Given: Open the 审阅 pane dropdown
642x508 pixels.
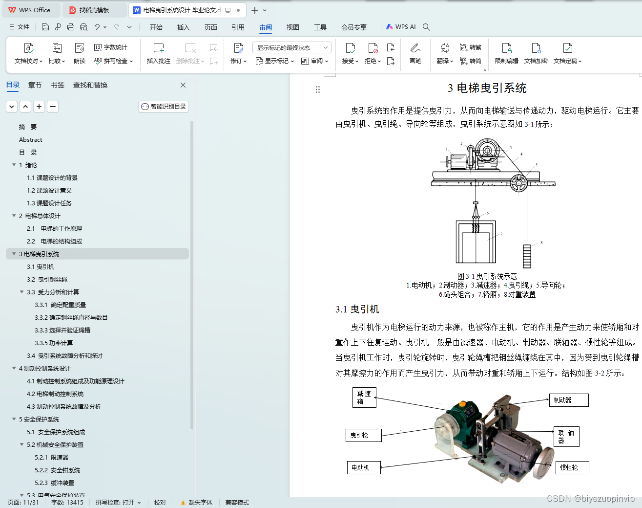Looking at the screenshot, I should click(x=315, y=61).
